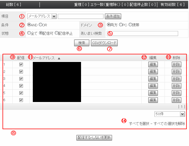The width and height of the screenshot is (189, 146).
Task: Click the CSVダウンロード button
Action: [x=104, y=43]
